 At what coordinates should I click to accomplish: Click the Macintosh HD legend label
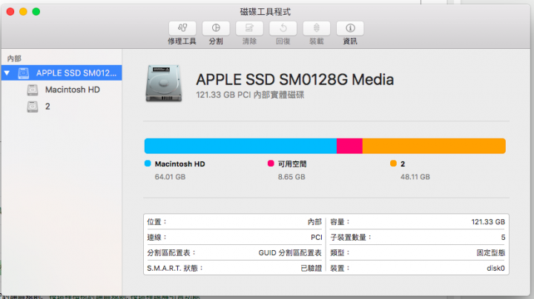pos(179,164)
